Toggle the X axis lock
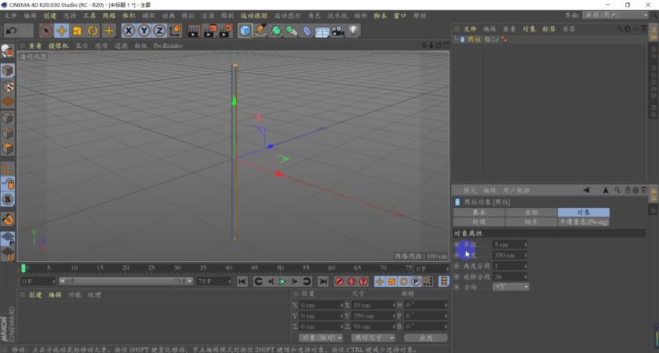Viewport: 659px width, 353px height. [x=129, y=31]
